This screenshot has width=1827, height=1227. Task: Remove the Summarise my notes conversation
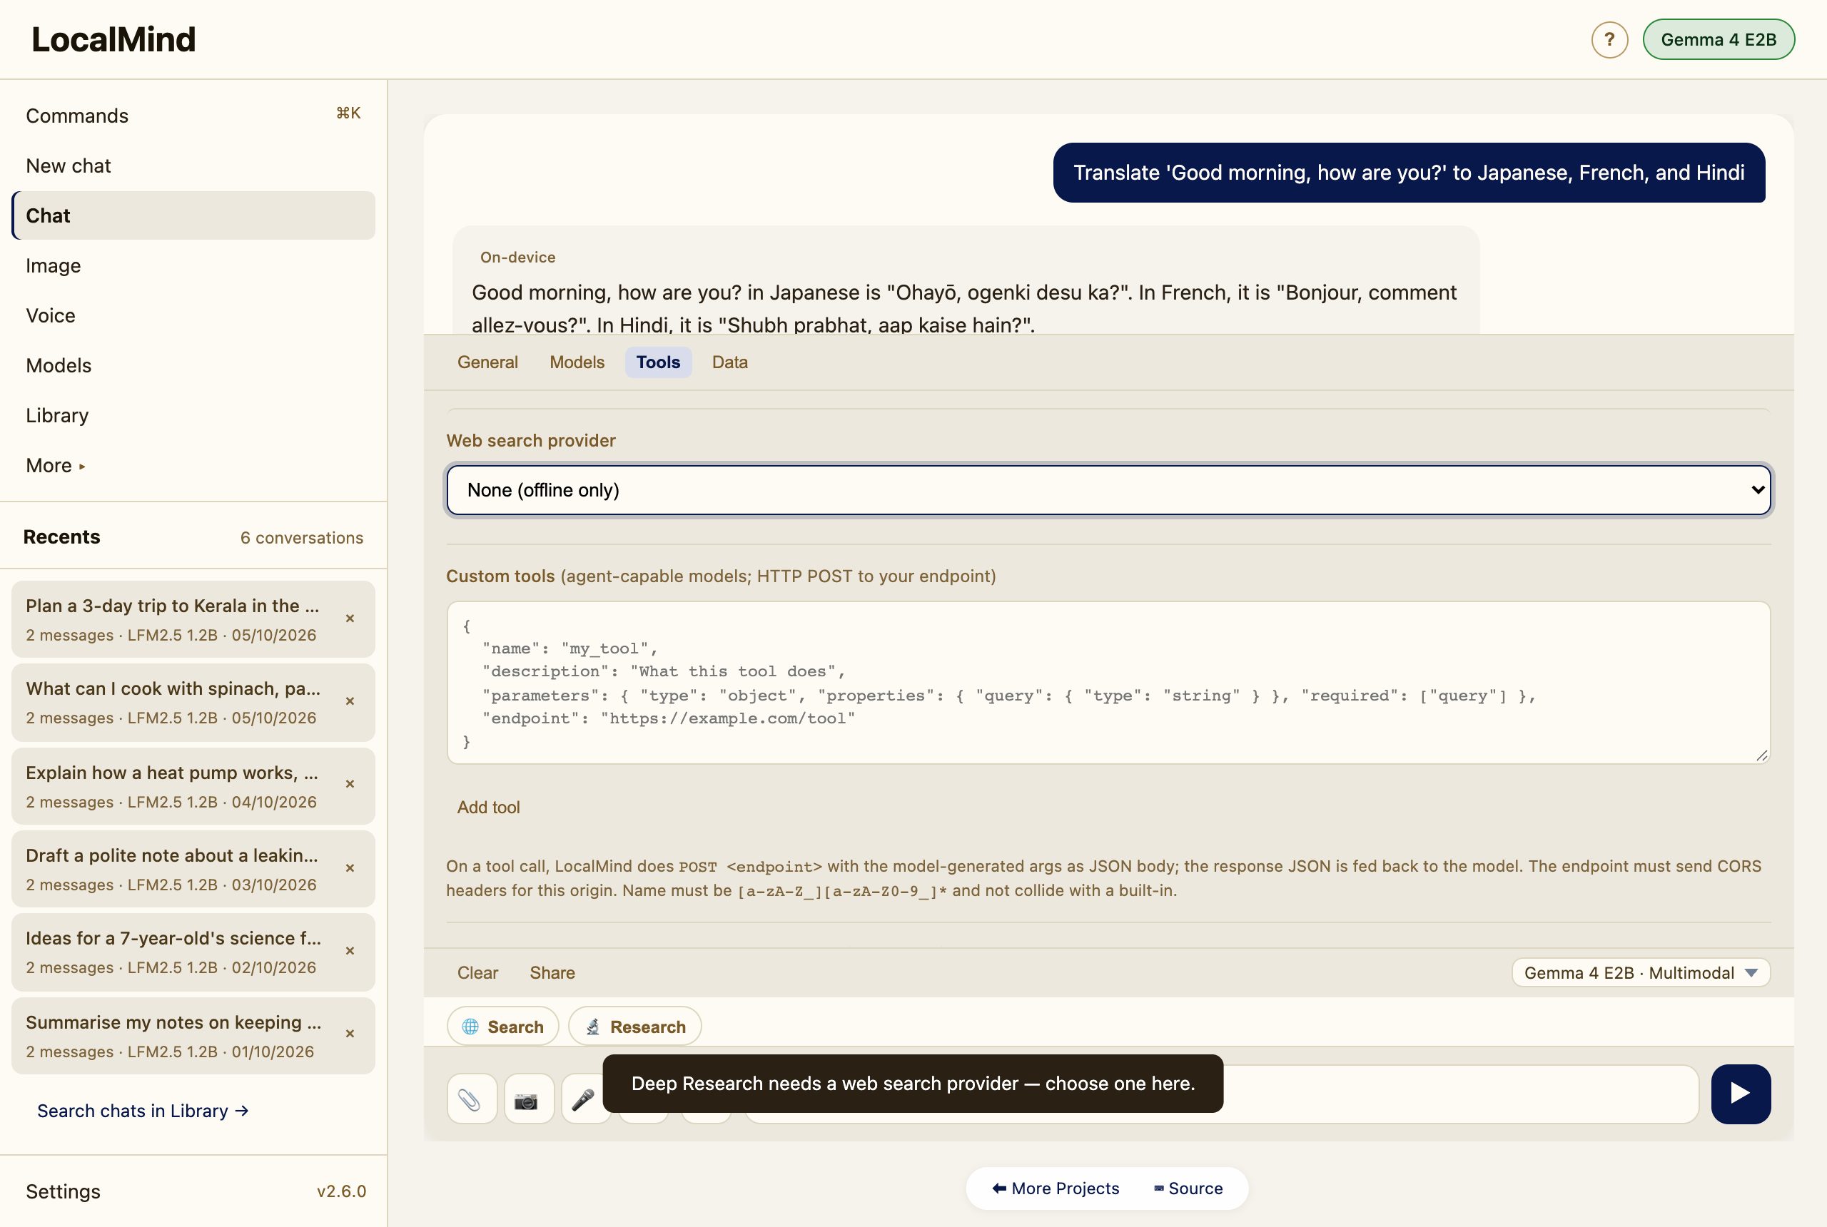pos(350,1034)
